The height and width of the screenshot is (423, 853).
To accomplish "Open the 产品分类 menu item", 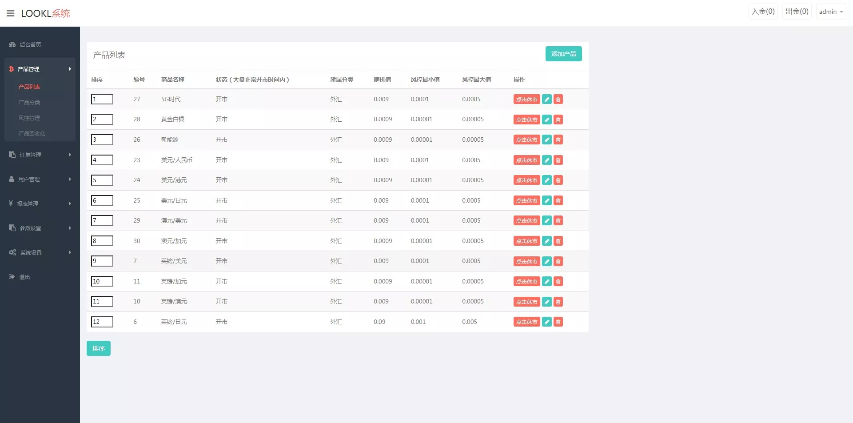I will (29, 102).
